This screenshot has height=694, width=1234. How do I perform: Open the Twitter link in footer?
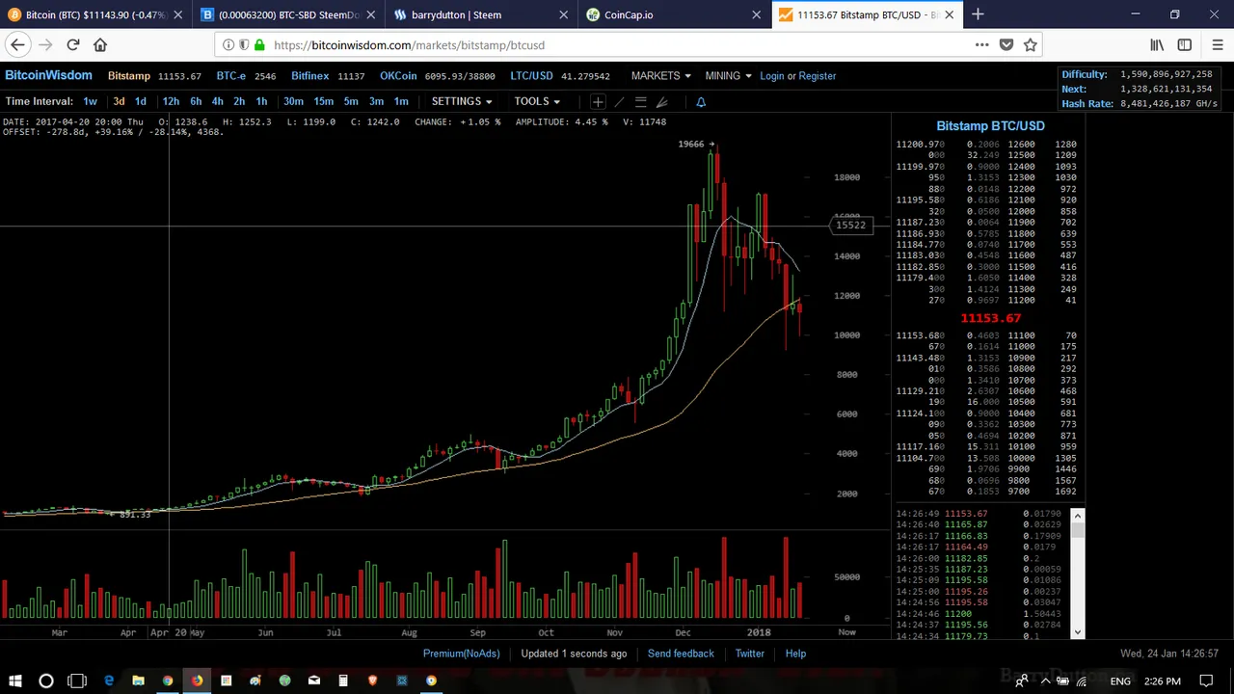(x=749, y=654)
